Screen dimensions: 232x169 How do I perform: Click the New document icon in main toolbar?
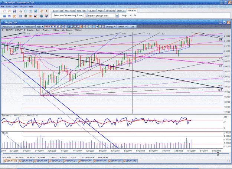tap(4, 11)
